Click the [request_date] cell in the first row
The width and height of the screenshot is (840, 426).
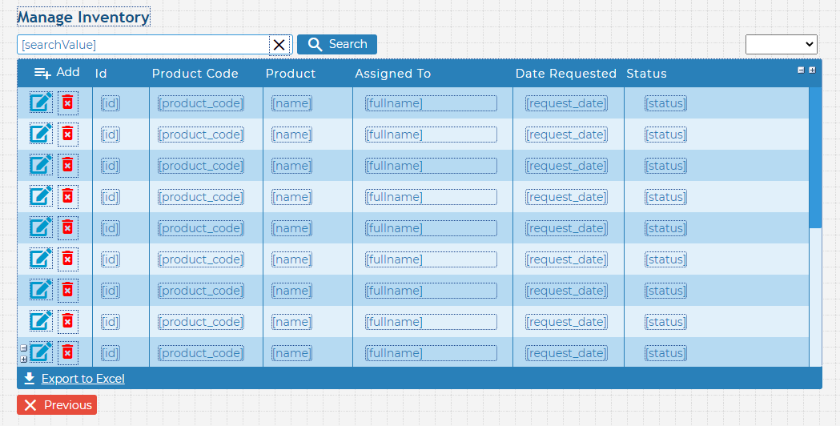click(566, 103)
